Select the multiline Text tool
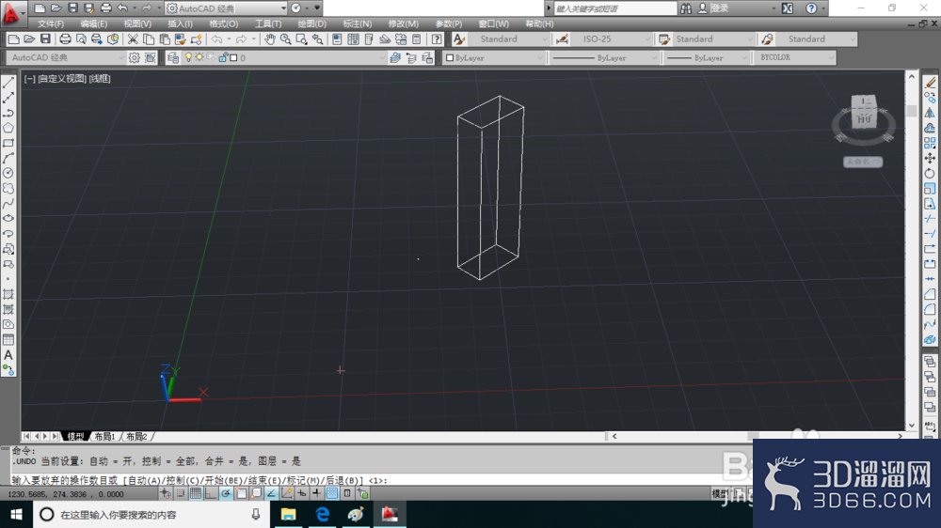Viewport: 941px width, 528px height. pyautogui.click(x=8, y=355)
